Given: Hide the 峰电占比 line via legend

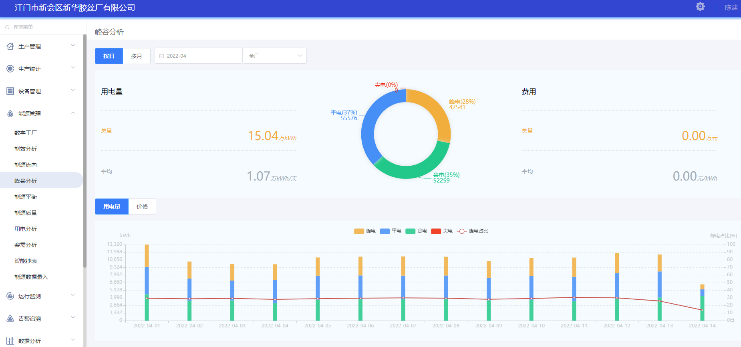Looking at the screenshot, I should point(462,231).
